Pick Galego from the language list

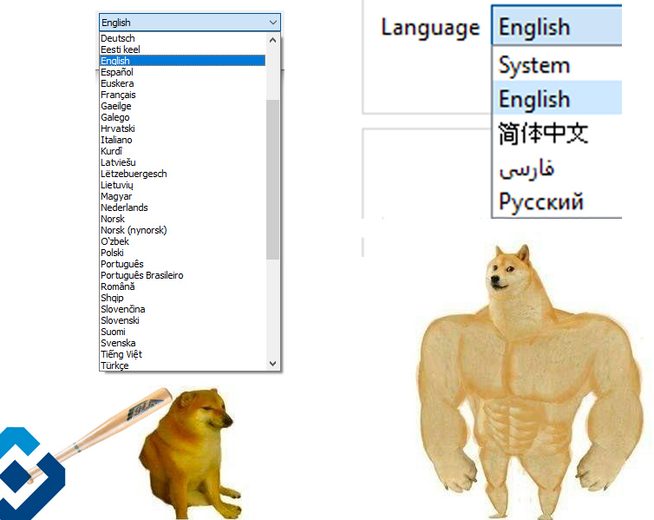(183, 117)
